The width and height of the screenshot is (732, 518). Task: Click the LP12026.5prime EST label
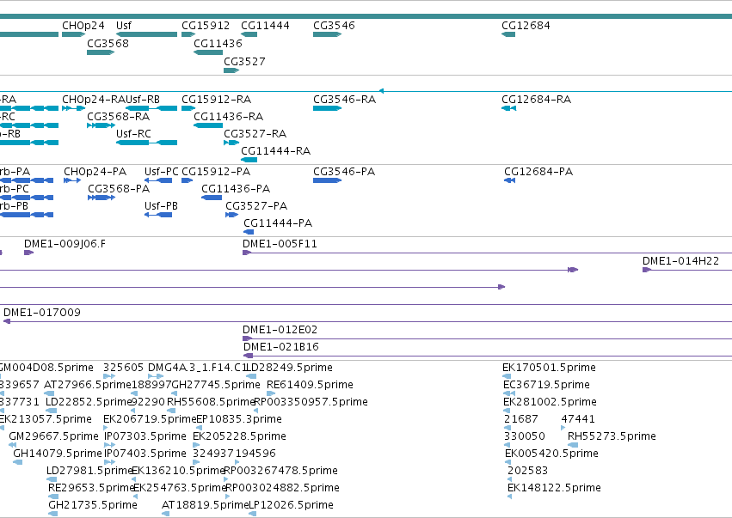pyautogui.click(x=292, y=505)
